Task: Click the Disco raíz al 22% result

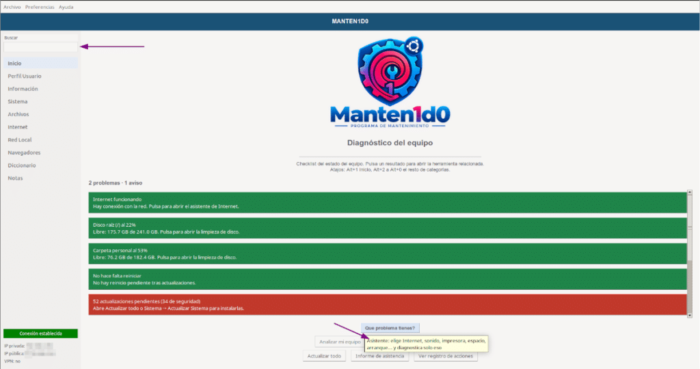Action: (388, 228)
